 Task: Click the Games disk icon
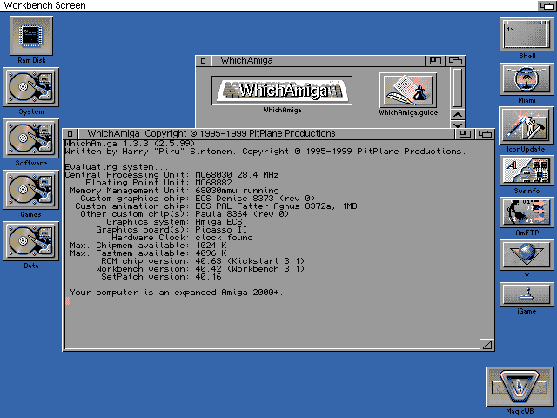click(31, 190)
